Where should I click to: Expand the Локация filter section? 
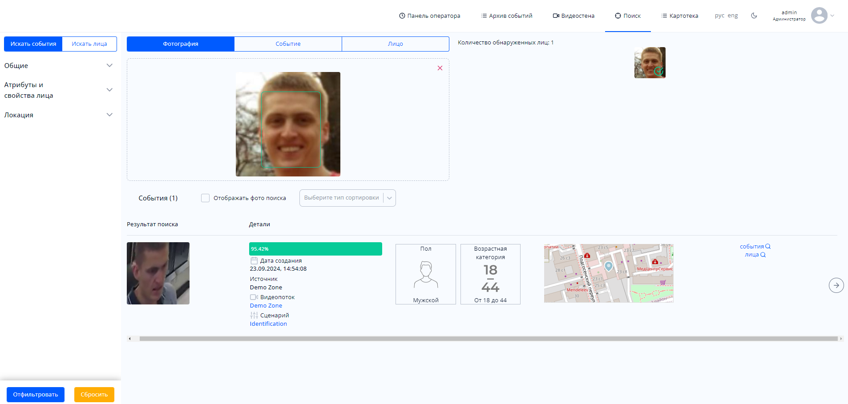(x=59, y=115)
